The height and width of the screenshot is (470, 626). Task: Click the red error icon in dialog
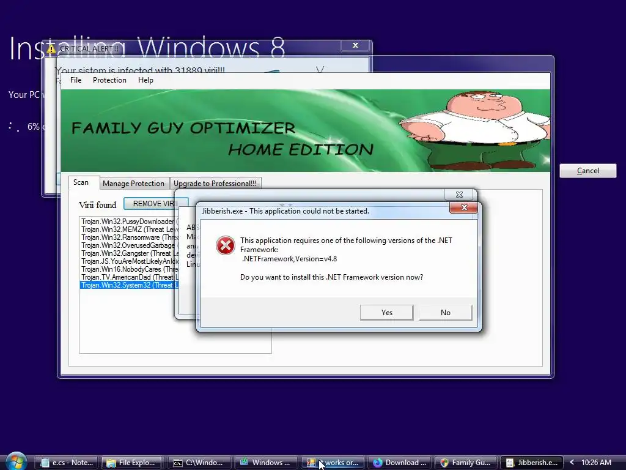click(x=225, y=245)
